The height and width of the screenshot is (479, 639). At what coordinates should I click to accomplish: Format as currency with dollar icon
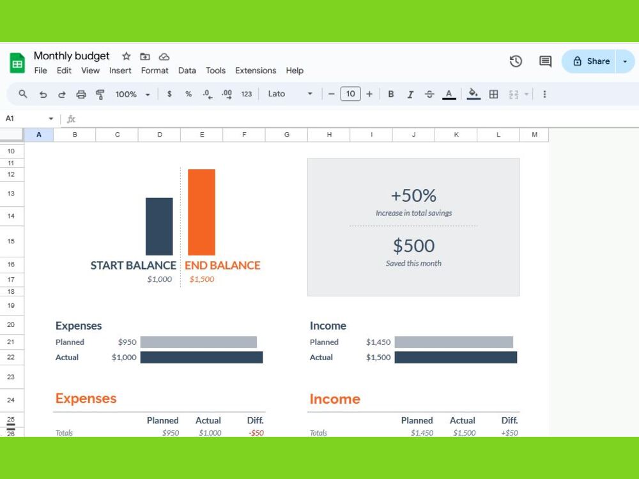169,94
